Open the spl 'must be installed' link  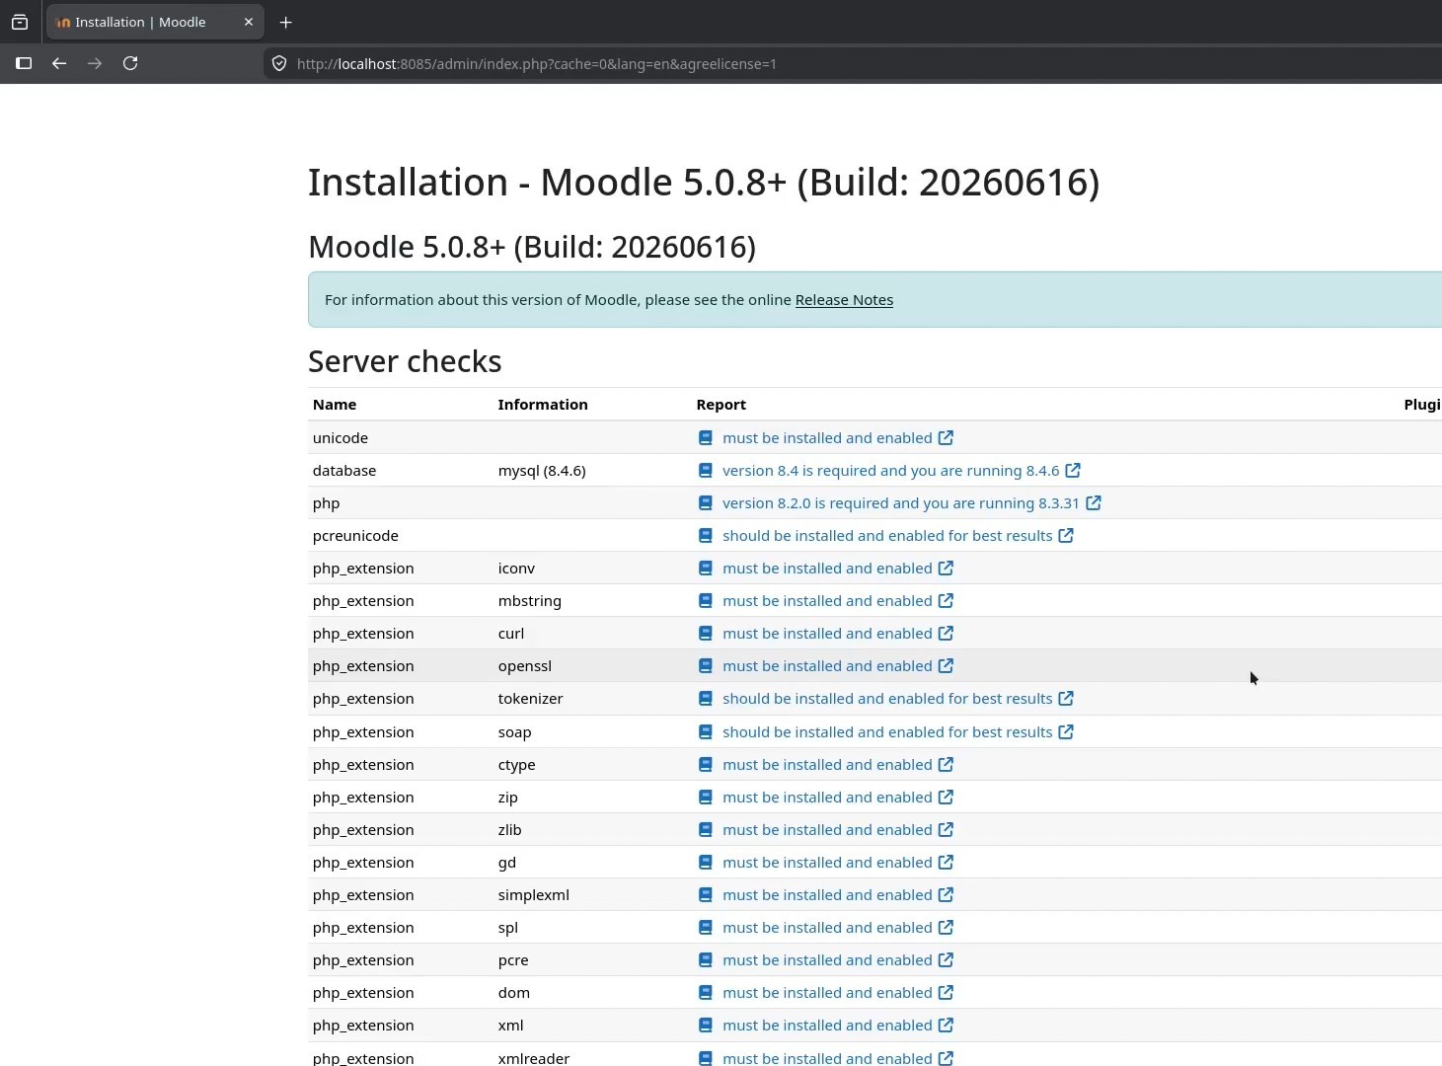827,928
